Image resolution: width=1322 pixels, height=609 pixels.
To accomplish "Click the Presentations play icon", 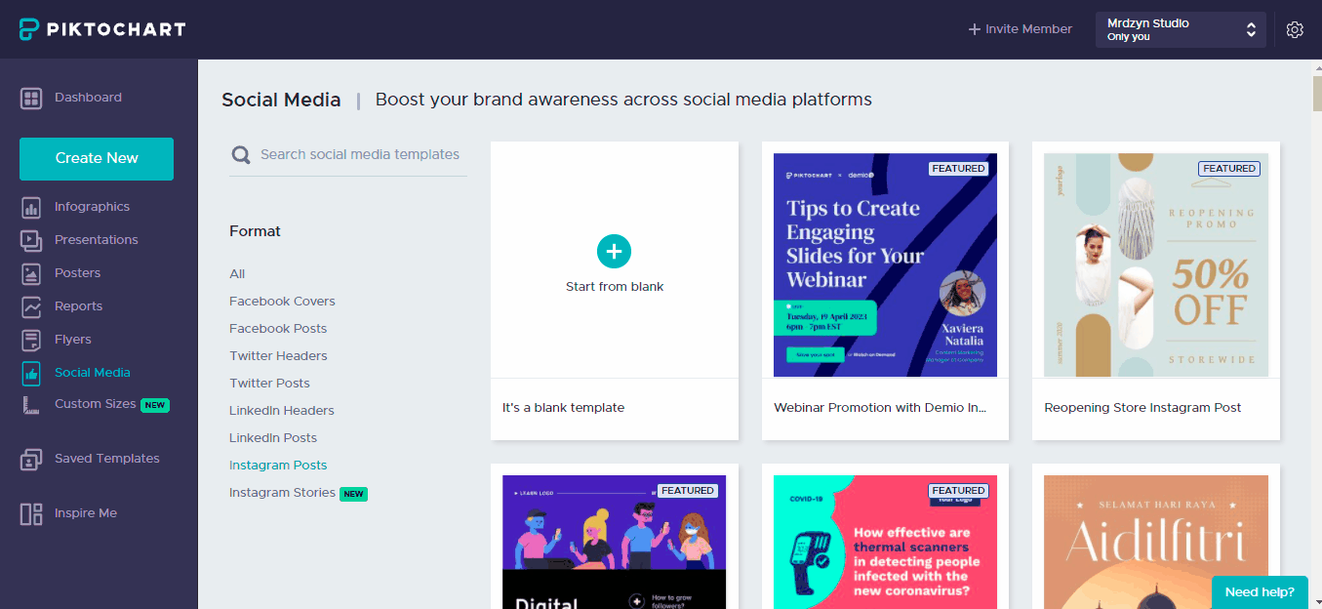I will [31, 240].
